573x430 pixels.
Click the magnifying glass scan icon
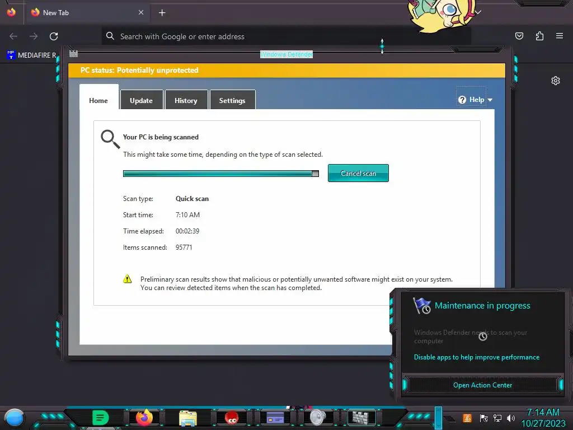[x=110, y=139]
